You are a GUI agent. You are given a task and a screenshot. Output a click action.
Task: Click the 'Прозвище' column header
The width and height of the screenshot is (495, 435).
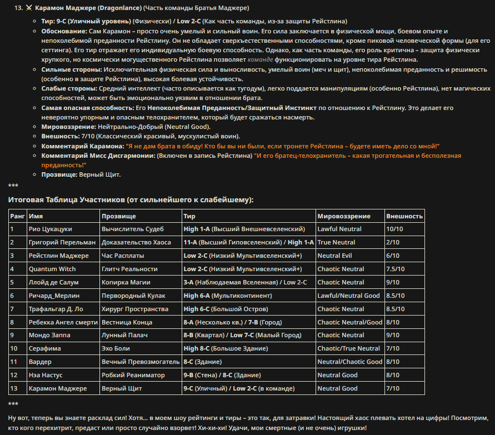[141, 216]
